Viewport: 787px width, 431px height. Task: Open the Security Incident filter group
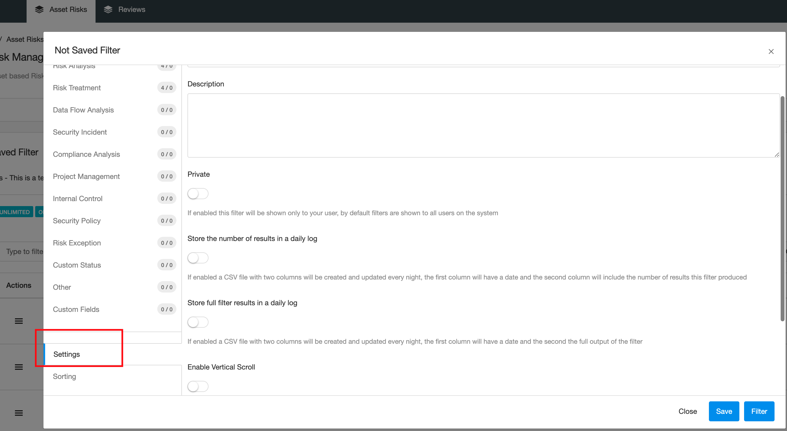click(x=113, y=132)
